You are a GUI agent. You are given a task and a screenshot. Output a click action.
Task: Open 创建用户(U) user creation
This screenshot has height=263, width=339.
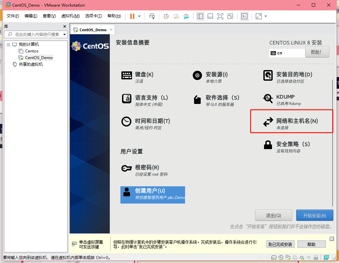click(153, 195)
